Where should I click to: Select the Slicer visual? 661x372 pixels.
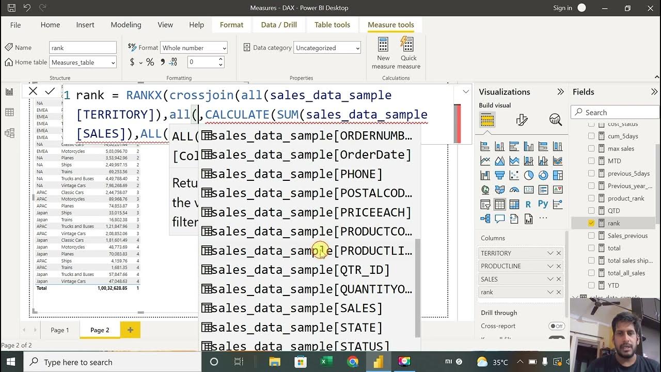485,204
